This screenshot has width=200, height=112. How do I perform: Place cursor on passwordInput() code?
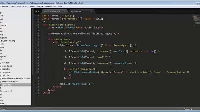click(x=124, y=63)
